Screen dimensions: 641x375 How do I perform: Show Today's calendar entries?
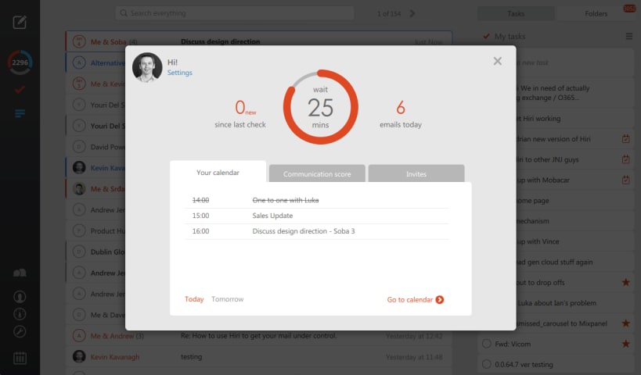coord(194,299)
